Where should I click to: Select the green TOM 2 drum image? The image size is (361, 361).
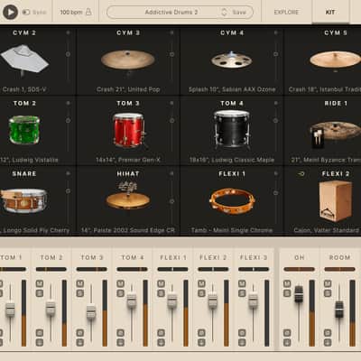(24, 130)
